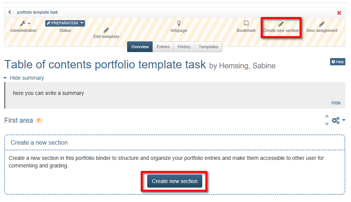The width and height of the screenshot is (351, 202).
Task: Collapse summary via Hide summary triangle
Action: [x=5, y=78]
